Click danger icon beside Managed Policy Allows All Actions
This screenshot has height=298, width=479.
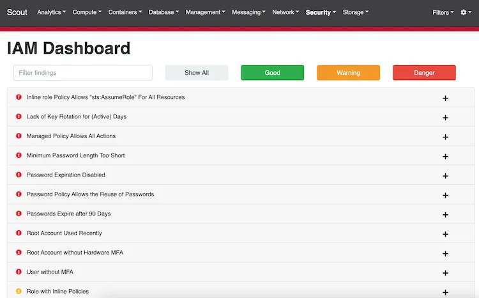point(19,136)
